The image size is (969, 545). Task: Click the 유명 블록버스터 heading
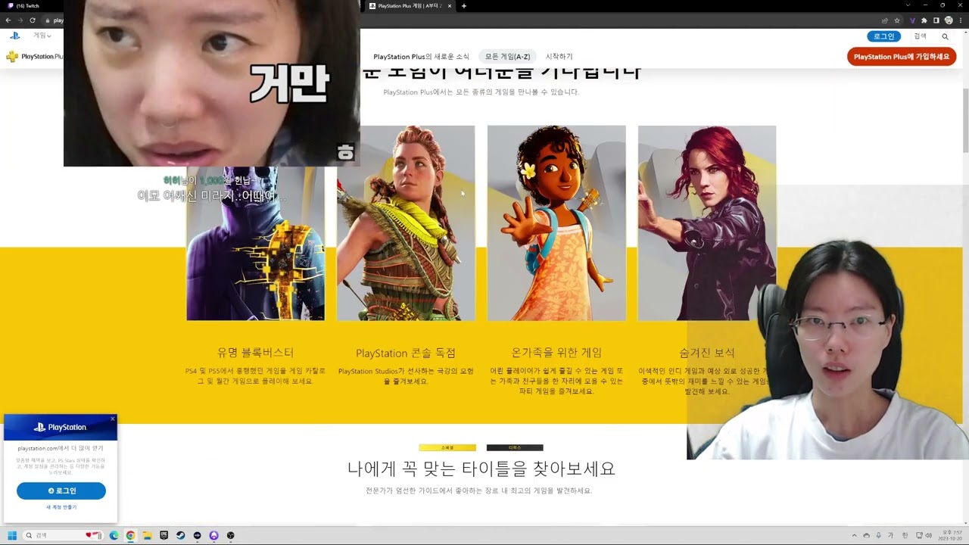(x=255, y=353)
